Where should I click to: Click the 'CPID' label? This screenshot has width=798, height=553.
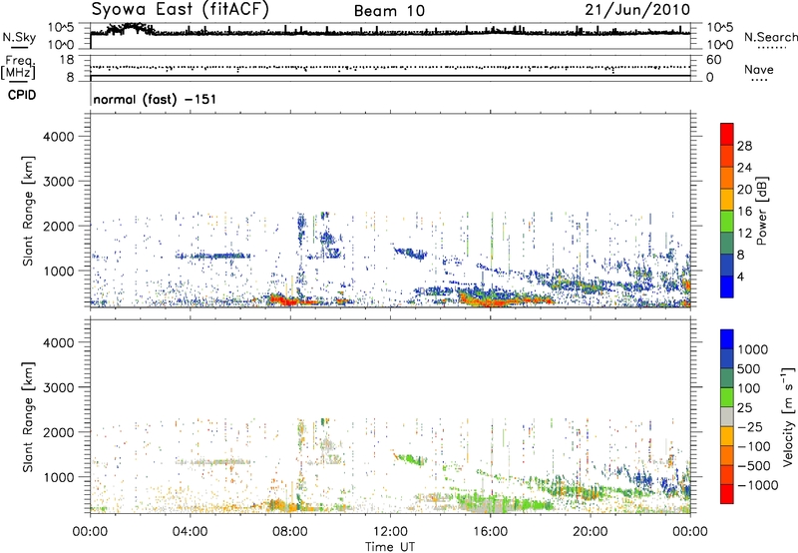click(x=22, y=95)
